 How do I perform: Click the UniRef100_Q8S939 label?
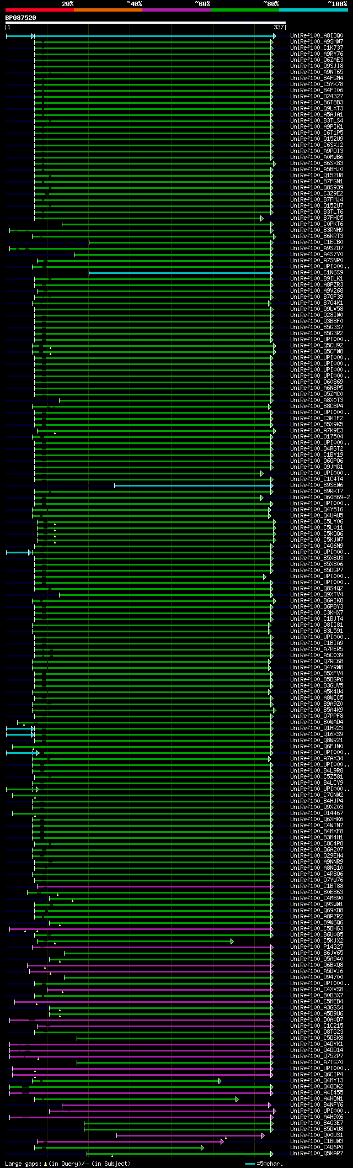point(317,188)
